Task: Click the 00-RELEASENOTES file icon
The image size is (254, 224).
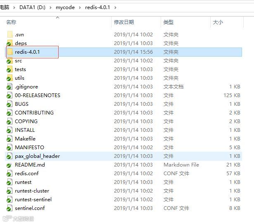Action: pos(9,95)
